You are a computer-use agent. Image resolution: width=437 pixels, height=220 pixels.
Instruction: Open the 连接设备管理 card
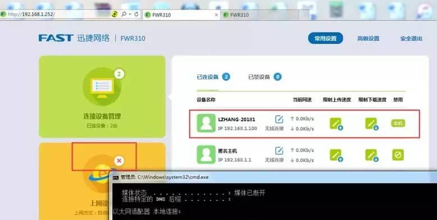[x=102, y=96]
